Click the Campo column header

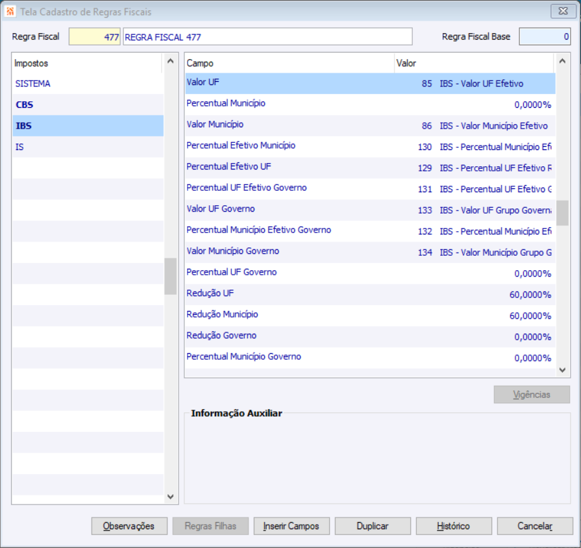click(290, 63)
